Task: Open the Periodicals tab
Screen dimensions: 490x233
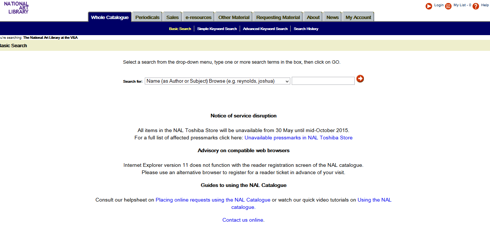Action: click(147, 17)
